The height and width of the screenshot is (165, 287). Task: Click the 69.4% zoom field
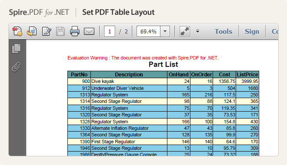coord(148,31)
